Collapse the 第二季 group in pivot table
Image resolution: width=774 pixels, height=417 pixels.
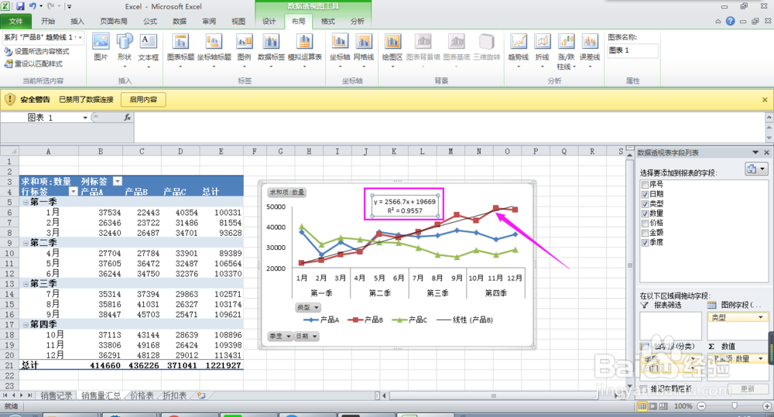[26, 243]
